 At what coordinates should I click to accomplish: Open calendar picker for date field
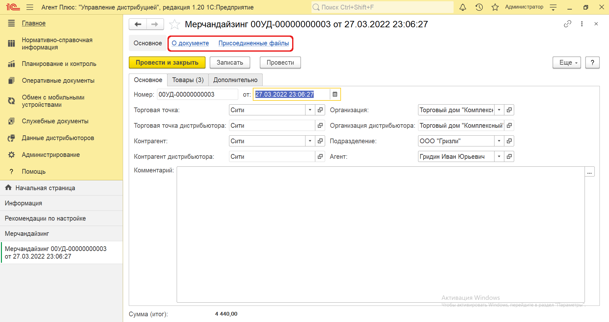335,94
